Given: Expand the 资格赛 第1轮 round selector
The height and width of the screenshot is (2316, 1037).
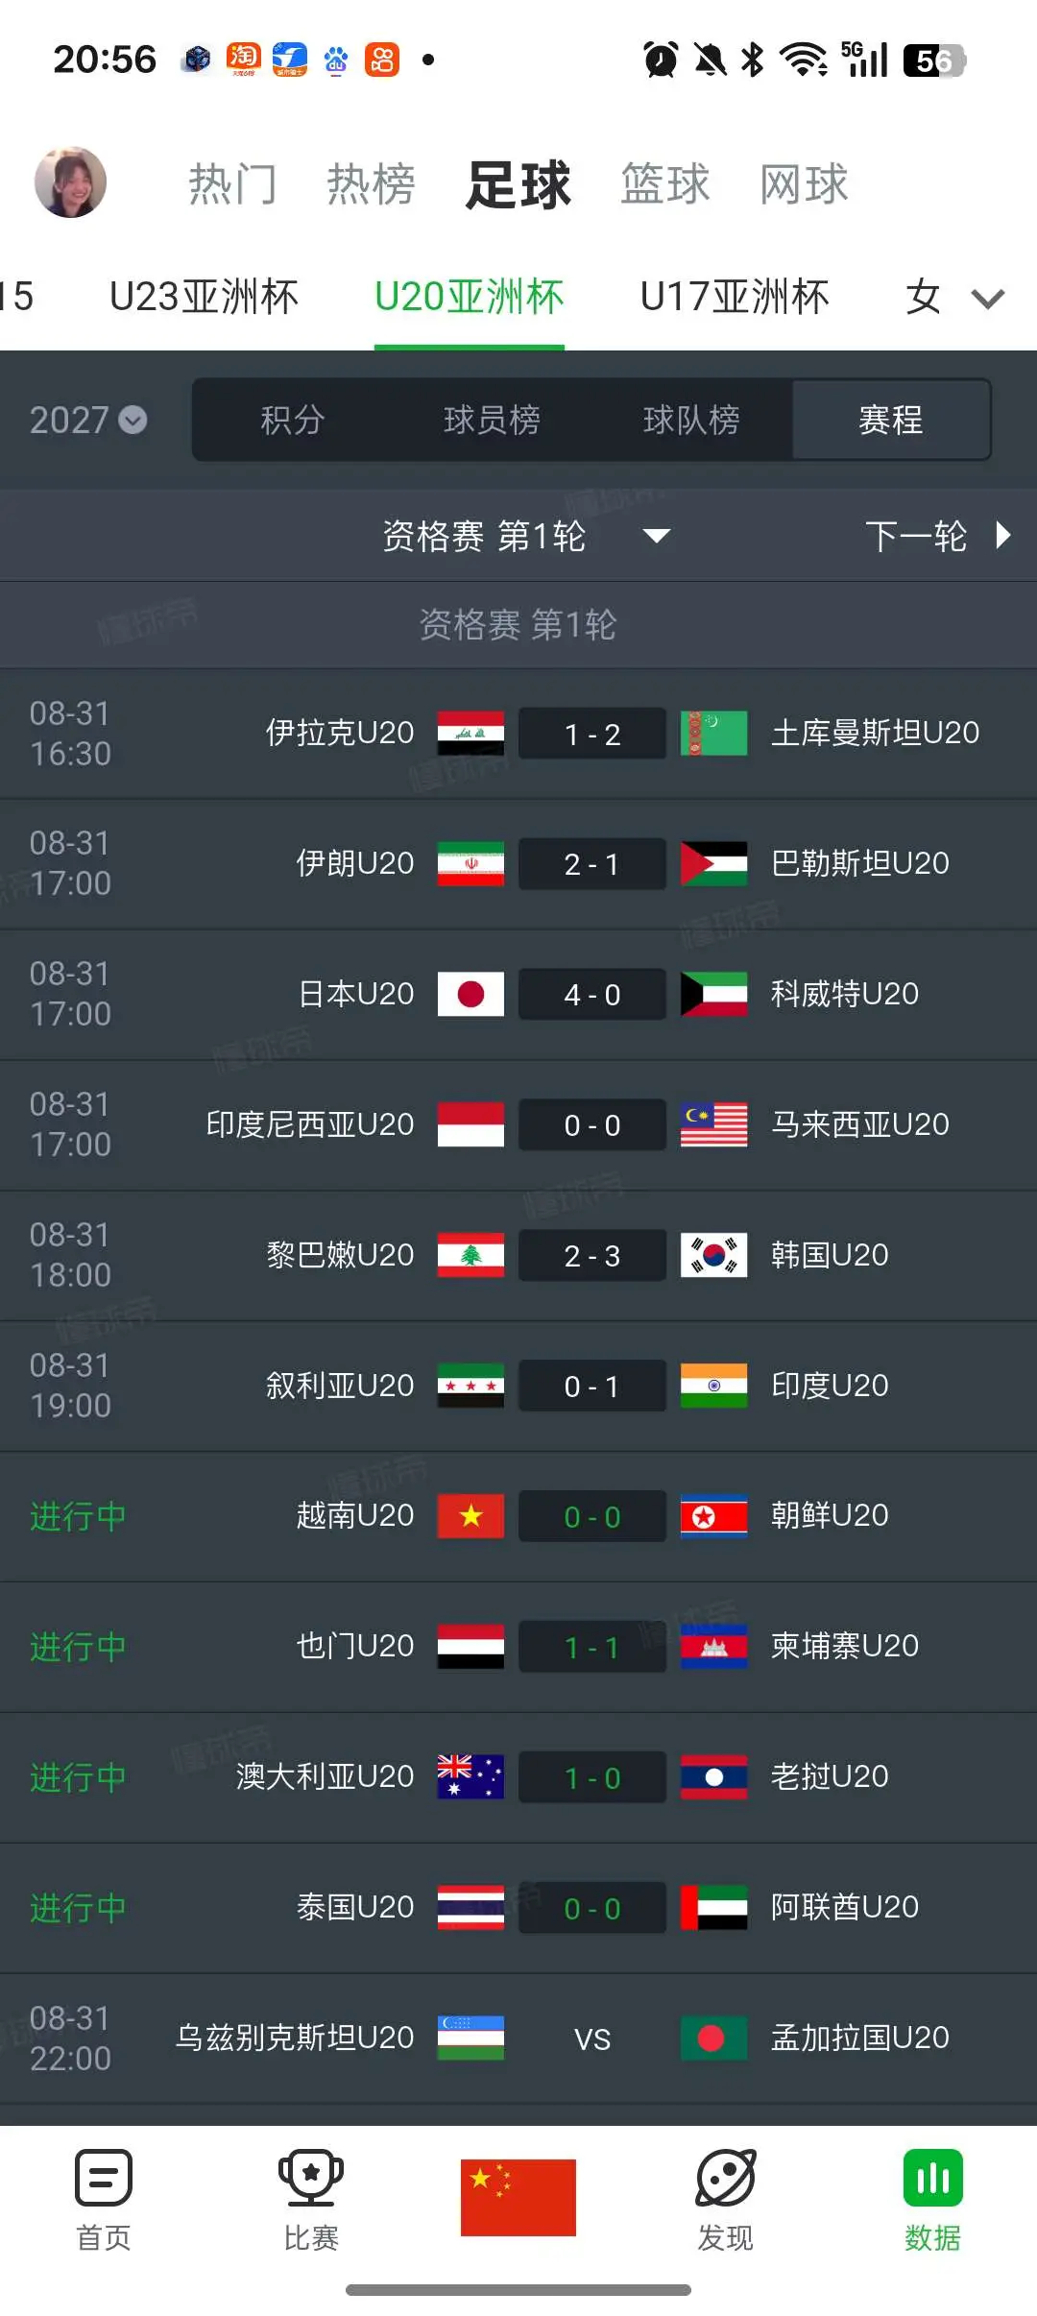Looking at the screenshot, I should pyautogui.click(x=526, y=536).
